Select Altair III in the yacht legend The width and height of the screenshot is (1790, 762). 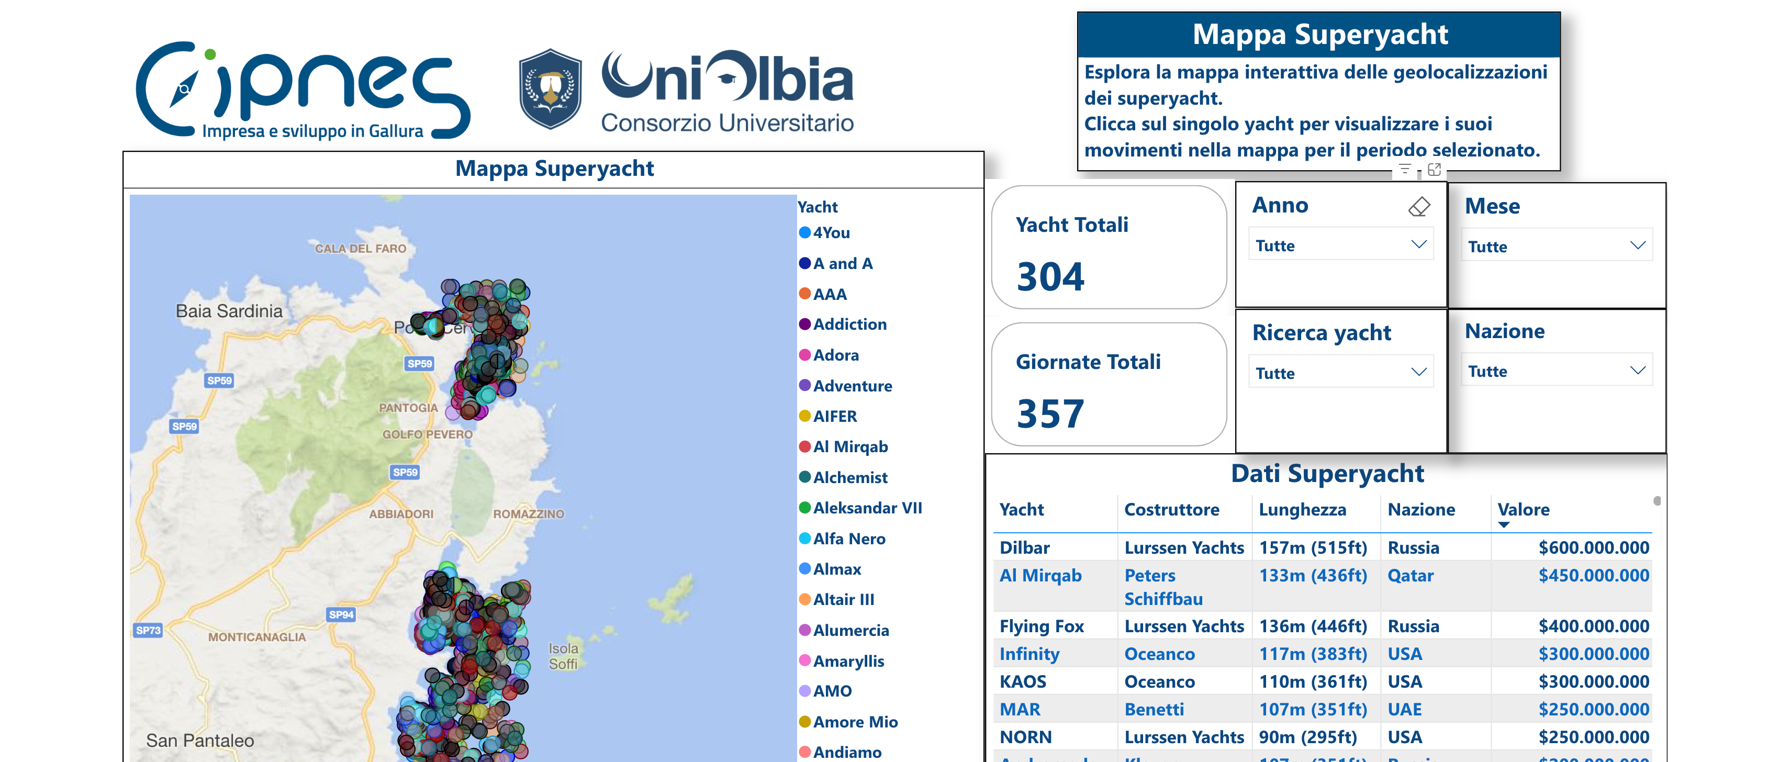tap(836, 599)
